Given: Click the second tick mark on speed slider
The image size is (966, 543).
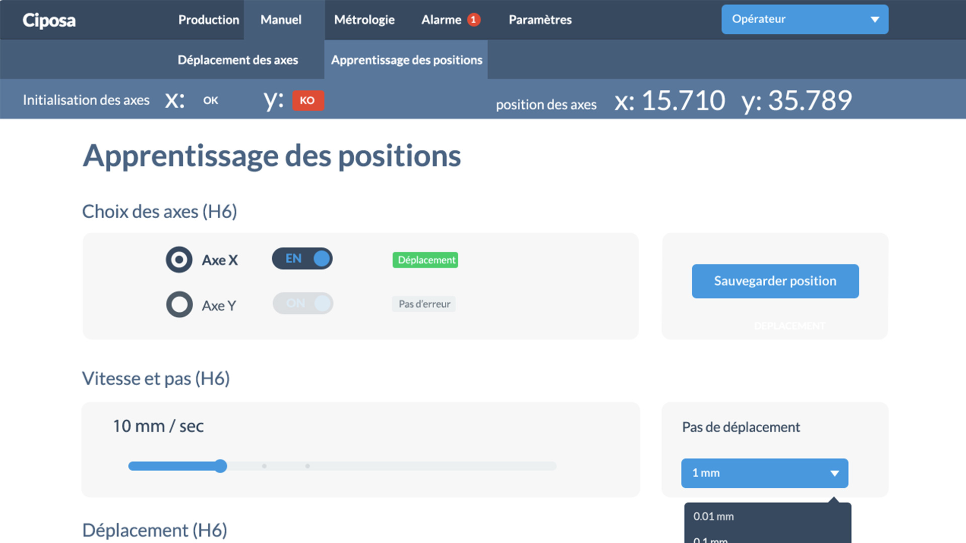Looking at the screenshot, I should click(x=307, y=466).
